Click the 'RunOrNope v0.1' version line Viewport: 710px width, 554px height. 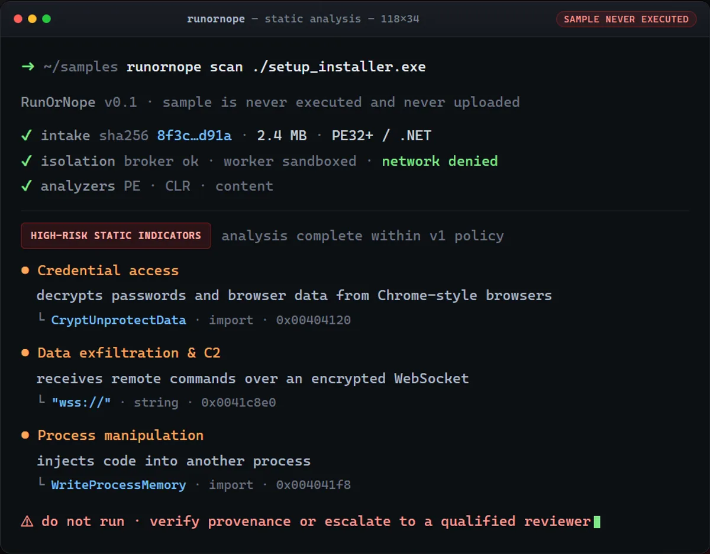tap(79, 102)
